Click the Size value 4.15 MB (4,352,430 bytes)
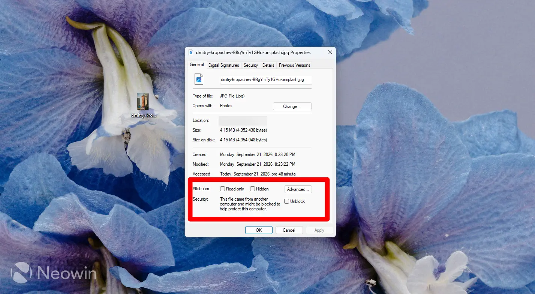Screen dimensions: 535x294 [x=244, y=130]
